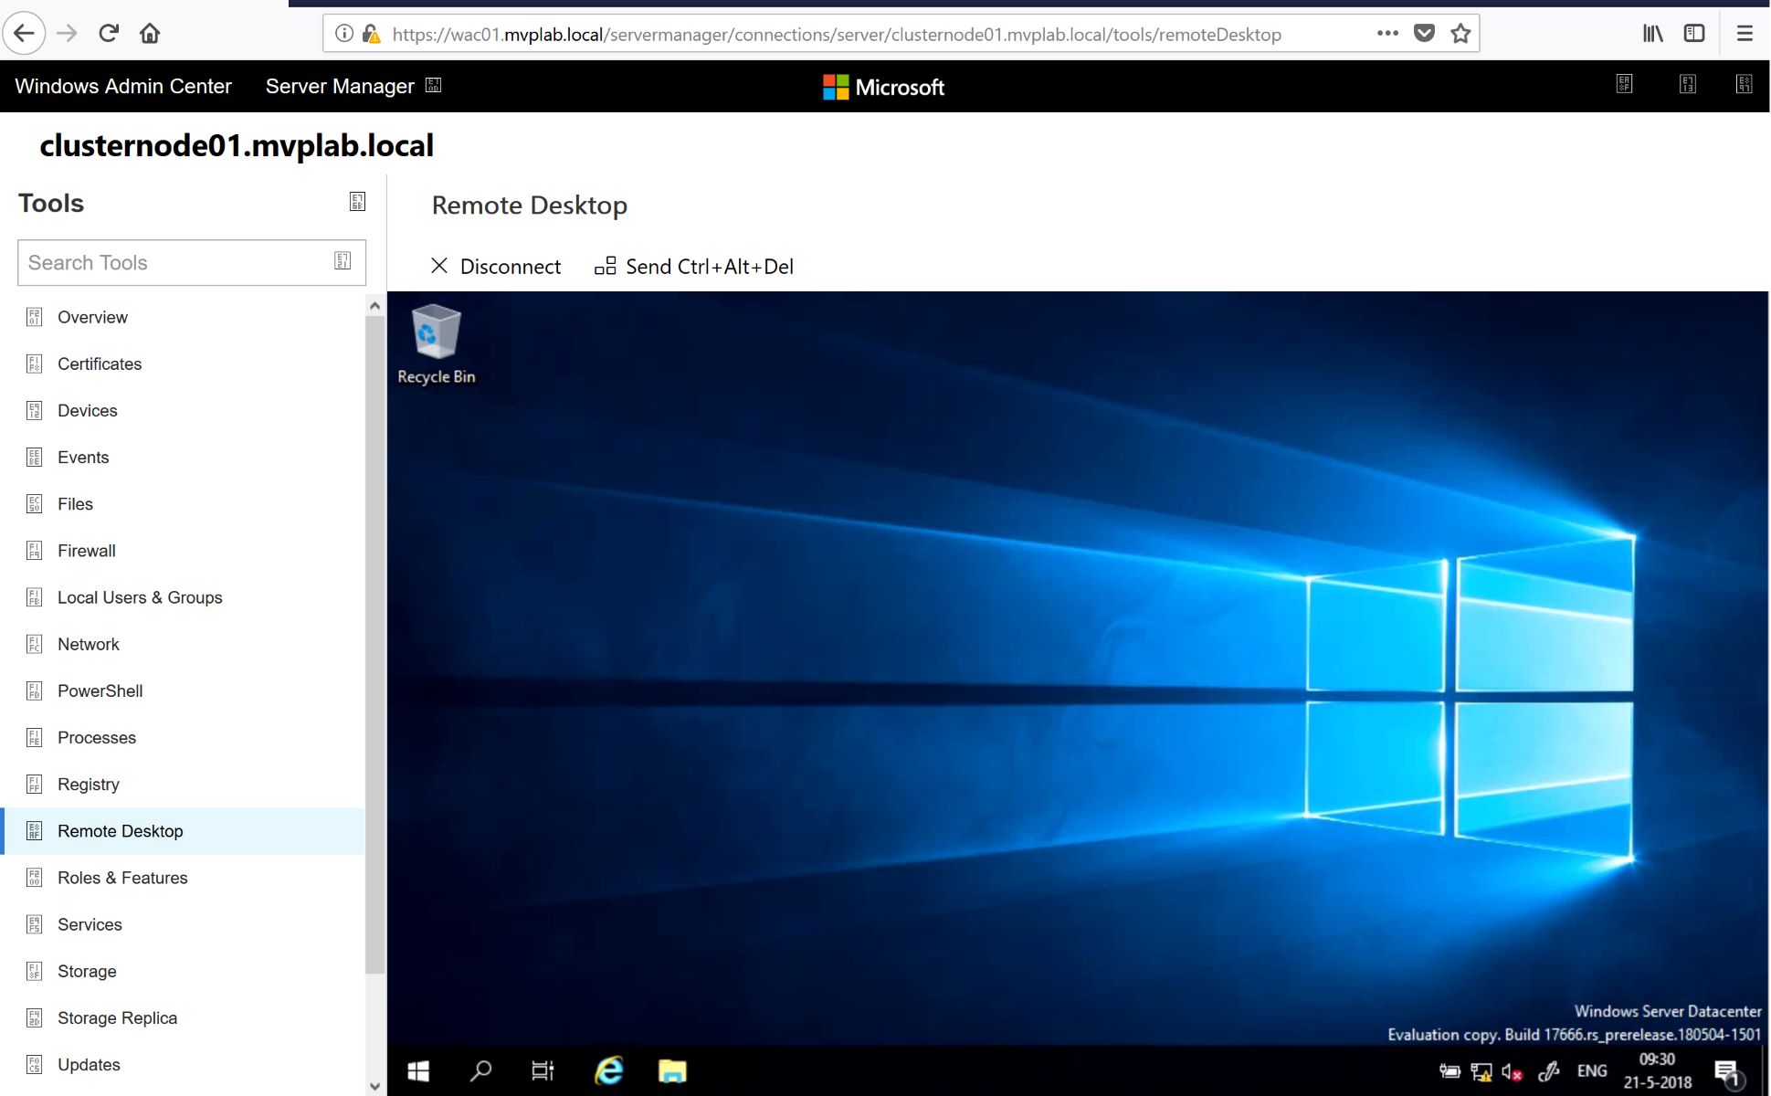Viewport: 1771px width, 1096px height.
Task: Open notifications in the Admin Center header
Action: tap(1624, 83)
